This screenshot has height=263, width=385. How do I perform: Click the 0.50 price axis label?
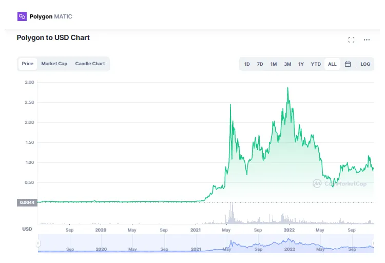[x=29, y=182]
